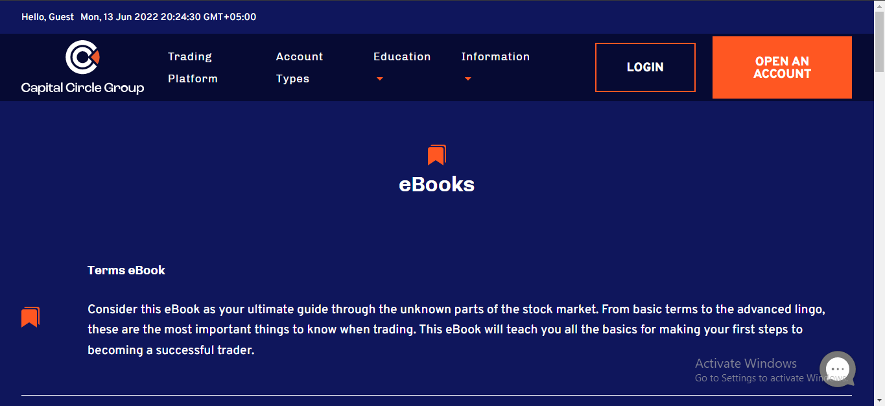Image resolution: width=885 pixels, height=406 pixels.
Task: Expand the Information dropdown arrow
Action: click(x=467, y=79)
